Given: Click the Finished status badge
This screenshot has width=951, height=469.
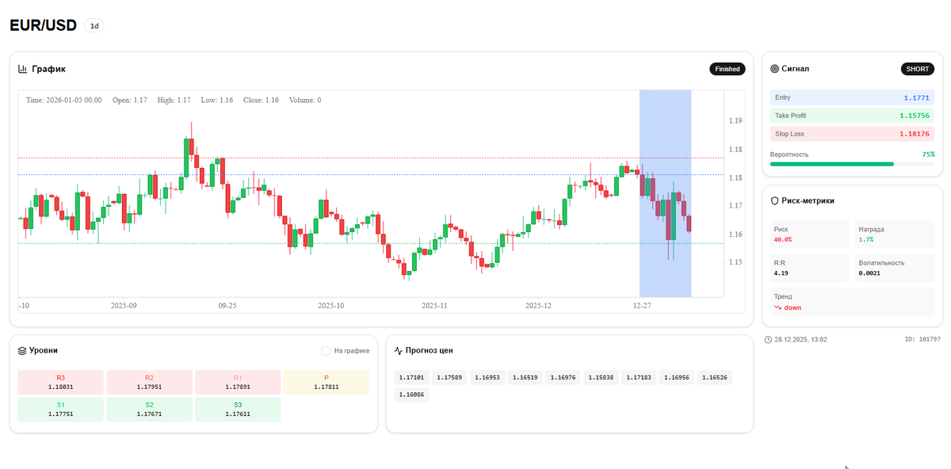Looking at the screenshot, I should (728, 69).
